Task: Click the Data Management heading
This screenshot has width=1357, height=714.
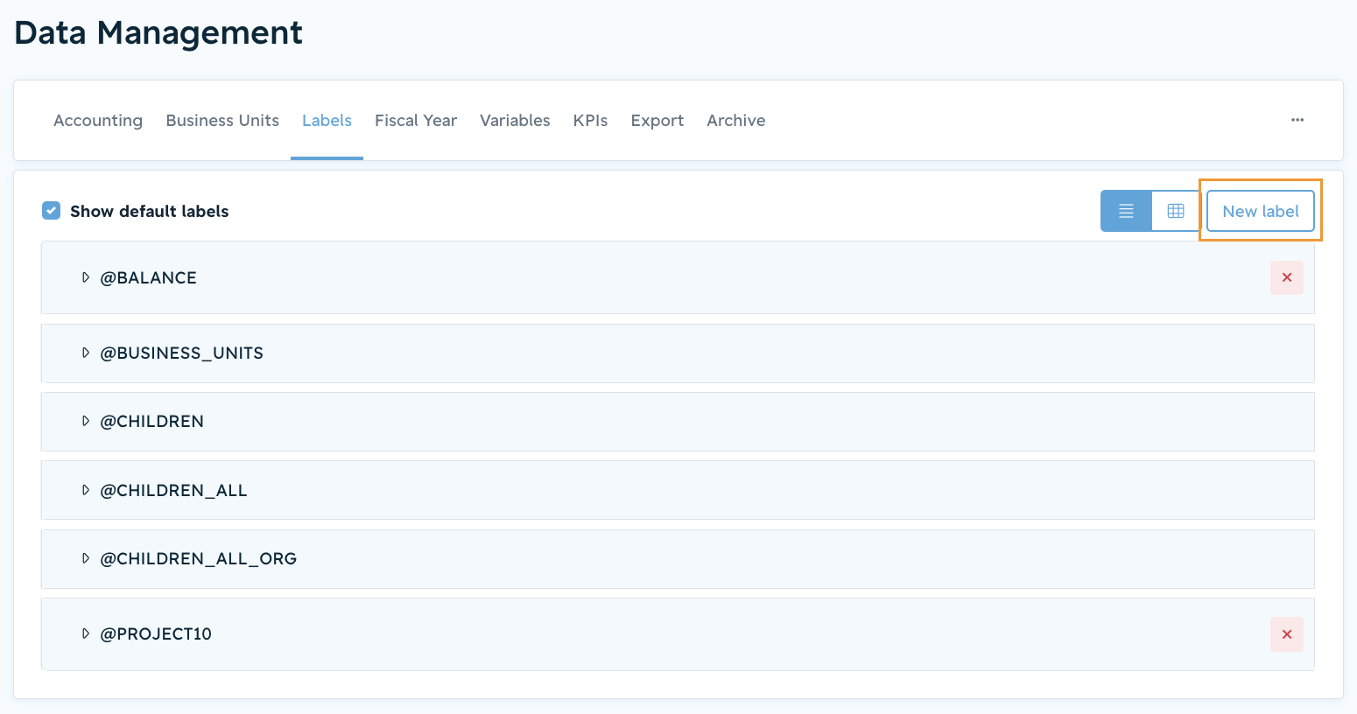Action: coord(158,32)
